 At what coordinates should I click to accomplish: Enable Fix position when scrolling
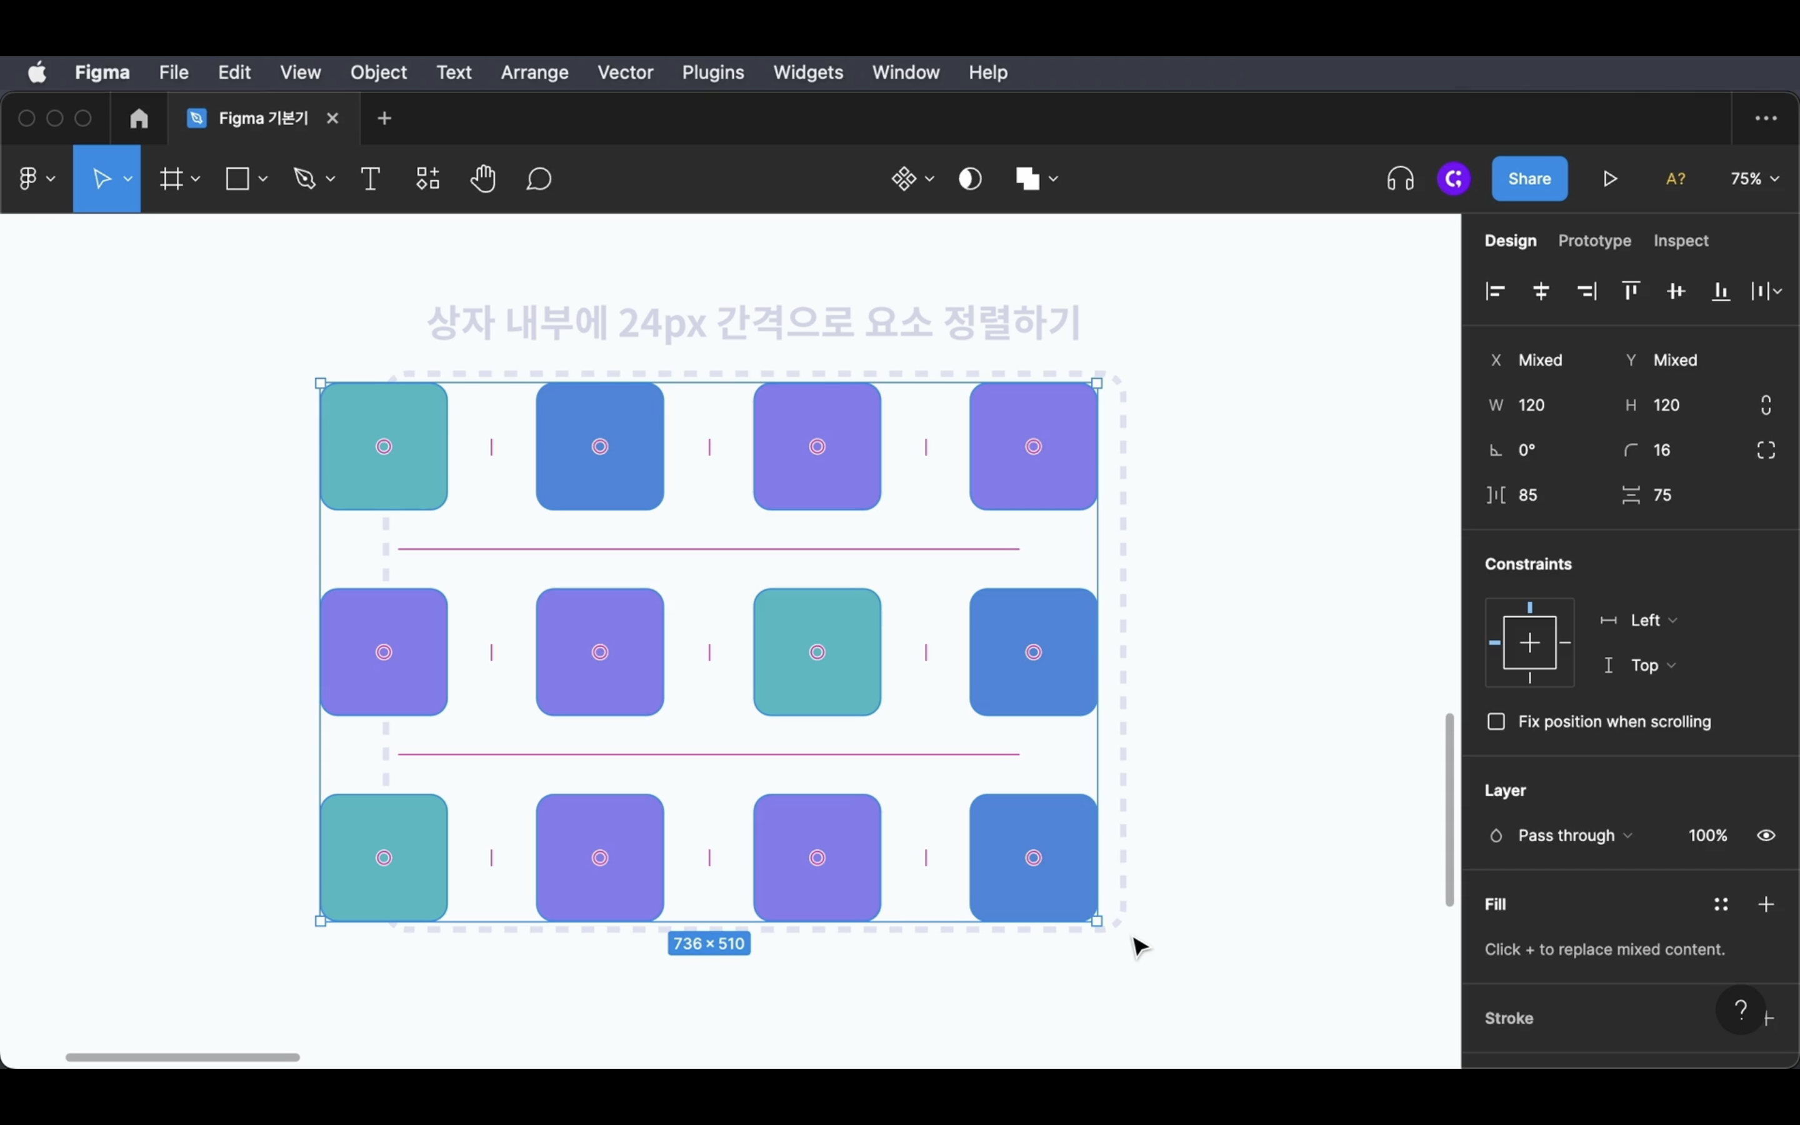pyautogui.click(x=1496, y=722)
